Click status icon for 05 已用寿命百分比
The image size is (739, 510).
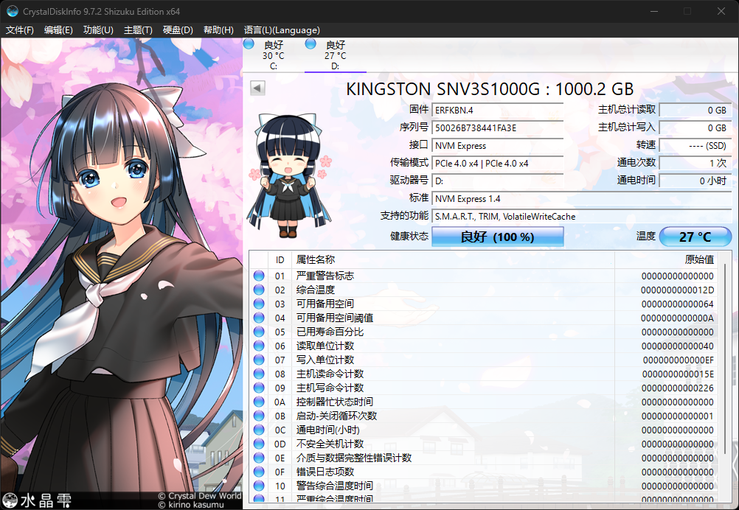[259, 332]
